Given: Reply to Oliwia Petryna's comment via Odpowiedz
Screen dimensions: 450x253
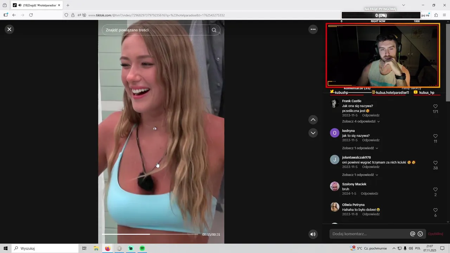Looking at the screenshot, I should tap(371, 214).
